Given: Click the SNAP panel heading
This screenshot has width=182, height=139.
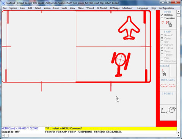Looking at the screenshot, I should 167,32.
